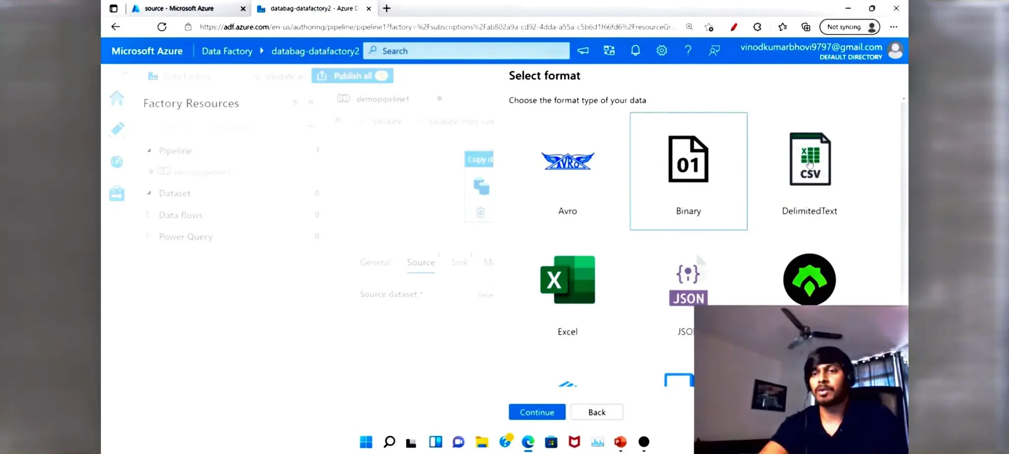Open Azure settings gear
Viewport: 1009px width, 454px height.
click(662, 51)
